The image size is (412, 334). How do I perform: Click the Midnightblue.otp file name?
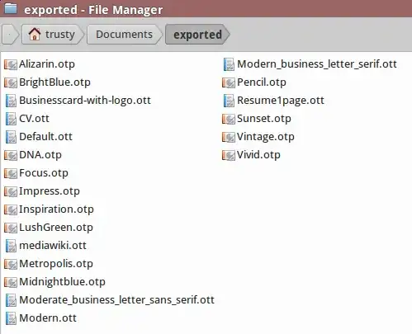[62, 282]
